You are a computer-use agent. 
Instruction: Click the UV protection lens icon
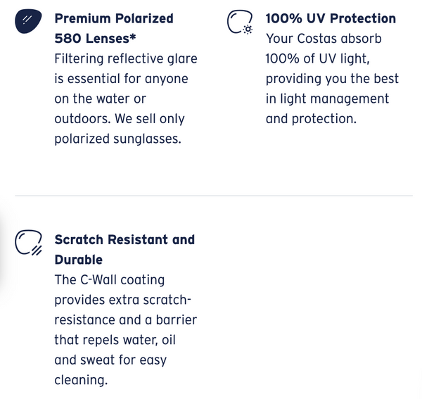tap(239, 23)
